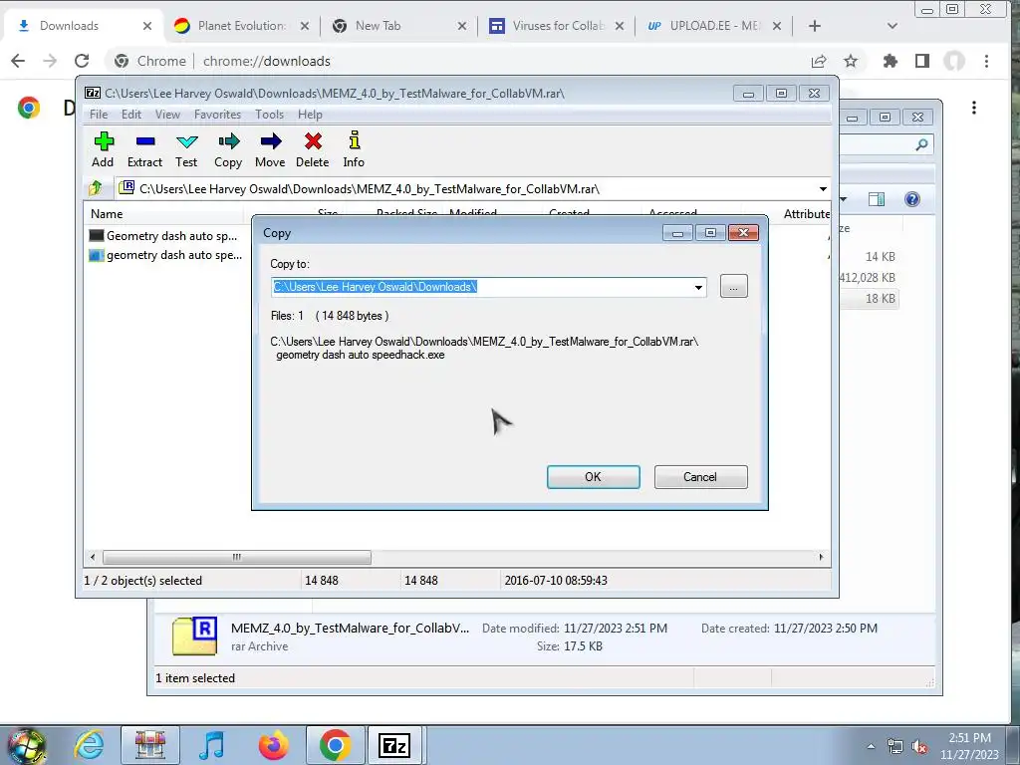This screenshot has height=765, width=1020.
Task: Open the View menu in 7-Zip
Action: (167, 115)
